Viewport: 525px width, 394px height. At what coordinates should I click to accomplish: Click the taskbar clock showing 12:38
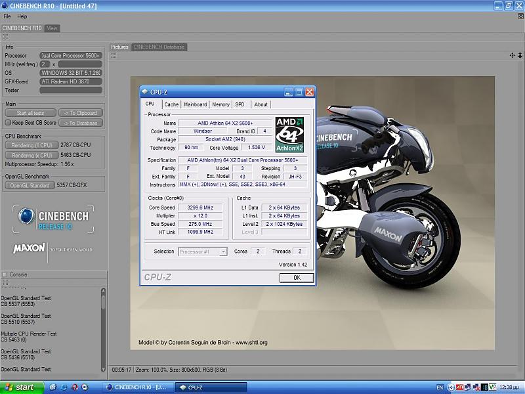click(509, 387)
